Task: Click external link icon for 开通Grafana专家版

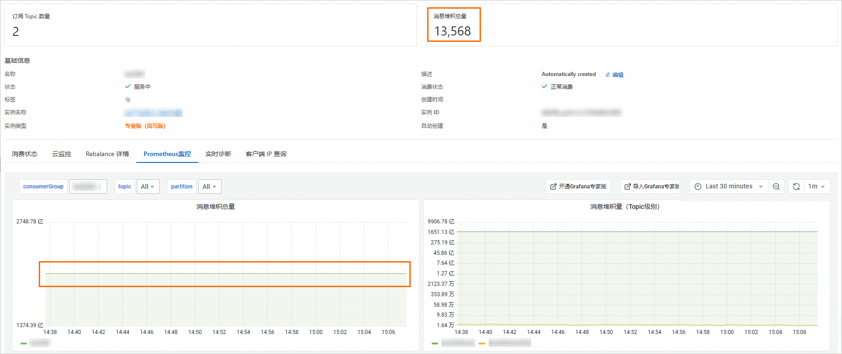Action: (x=553, y=187)
